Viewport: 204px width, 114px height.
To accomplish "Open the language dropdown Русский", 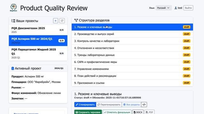I will [x=164, y=8].
